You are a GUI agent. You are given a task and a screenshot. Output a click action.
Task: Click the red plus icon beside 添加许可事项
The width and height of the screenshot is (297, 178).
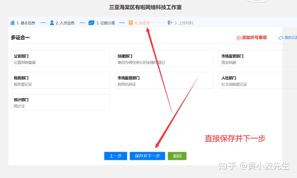click(239, 38)
